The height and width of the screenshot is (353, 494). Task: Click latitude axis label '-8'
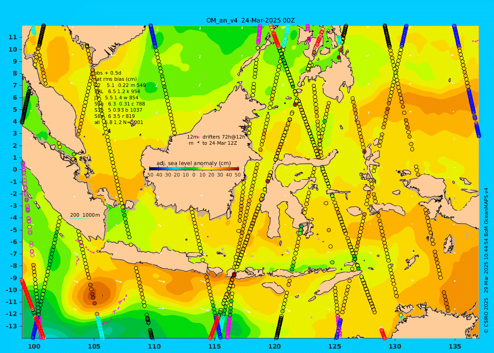[x=13, y=266]
